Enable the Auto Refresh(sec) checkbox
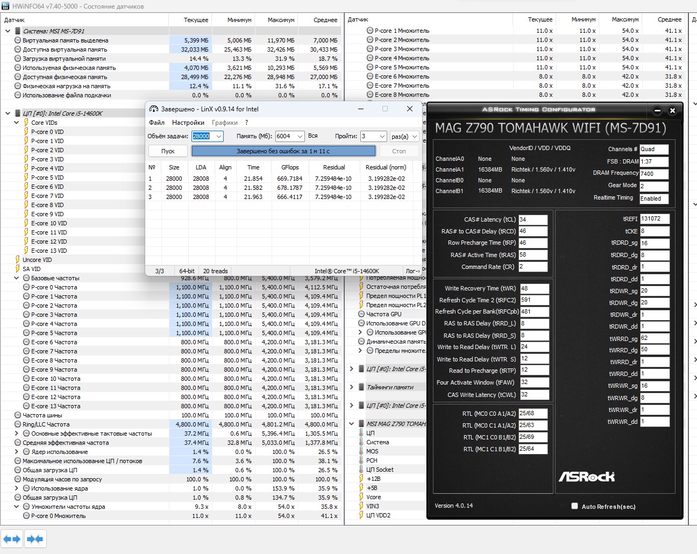 point(574,506)
